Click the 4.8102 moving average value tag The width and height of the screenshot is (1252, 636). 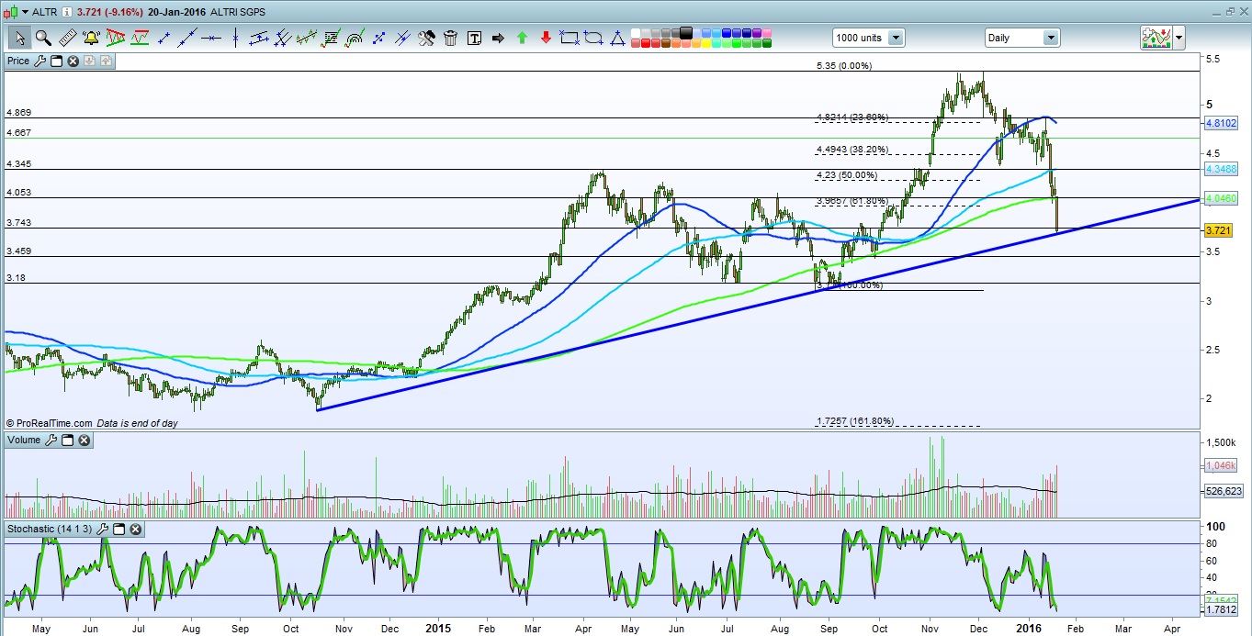1220,122
